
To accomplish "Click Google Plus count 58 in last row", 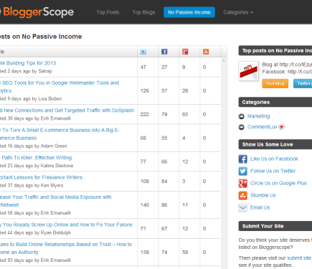I will pyautogui.click(x=185, y=252).
